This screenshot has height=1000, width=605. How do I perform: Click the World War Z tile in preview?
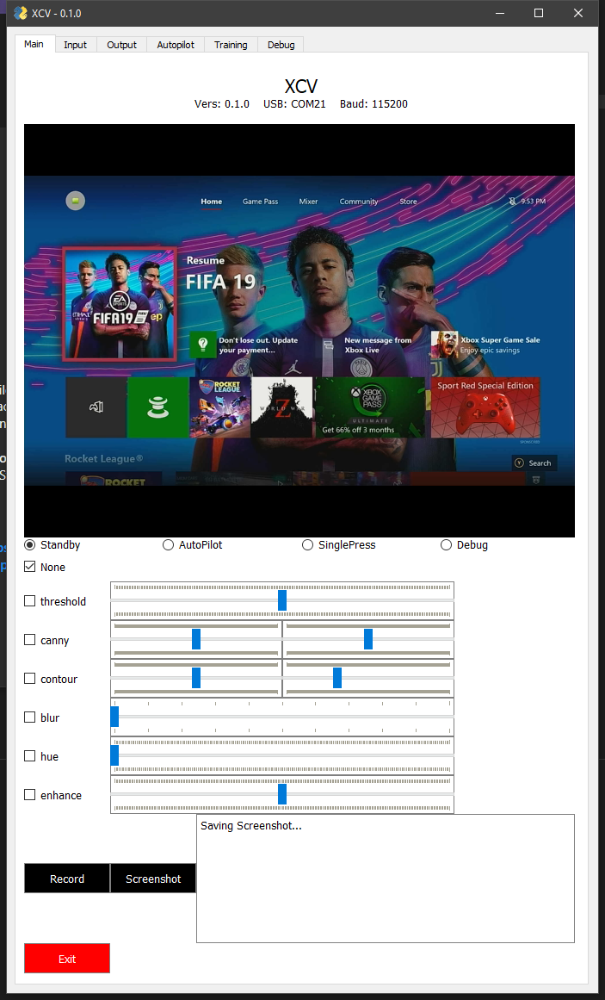[281, 407]
